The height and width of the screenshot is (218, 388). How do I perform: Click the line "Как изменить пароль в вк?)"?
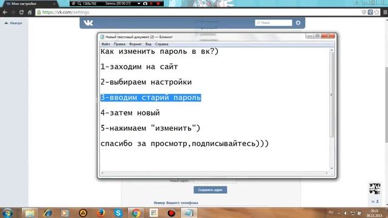point(159,51)
